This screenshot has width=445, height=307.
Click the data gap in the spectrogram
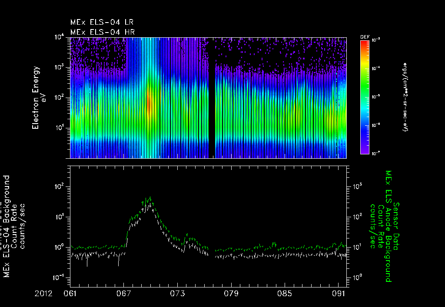tap(212, 98)
